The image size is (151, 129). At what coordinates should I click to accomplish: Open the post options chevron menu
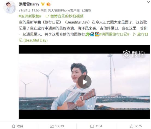(x=148, y=2)
